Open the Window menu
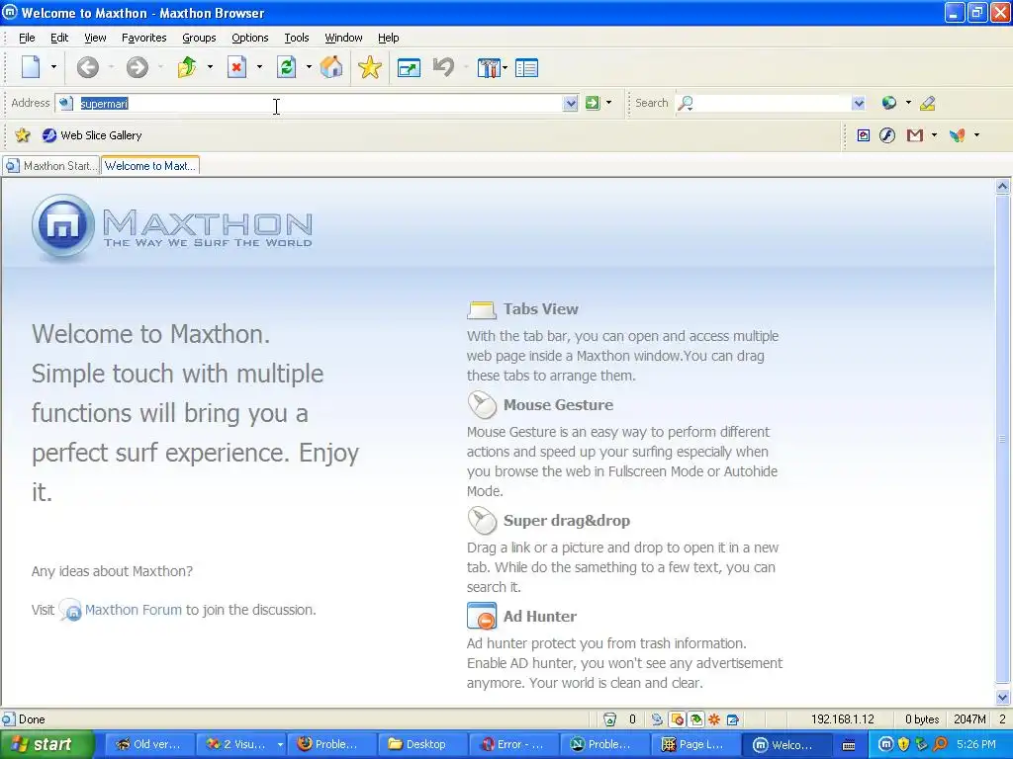Screen dimensions: 1013x759 pos(343,38)
